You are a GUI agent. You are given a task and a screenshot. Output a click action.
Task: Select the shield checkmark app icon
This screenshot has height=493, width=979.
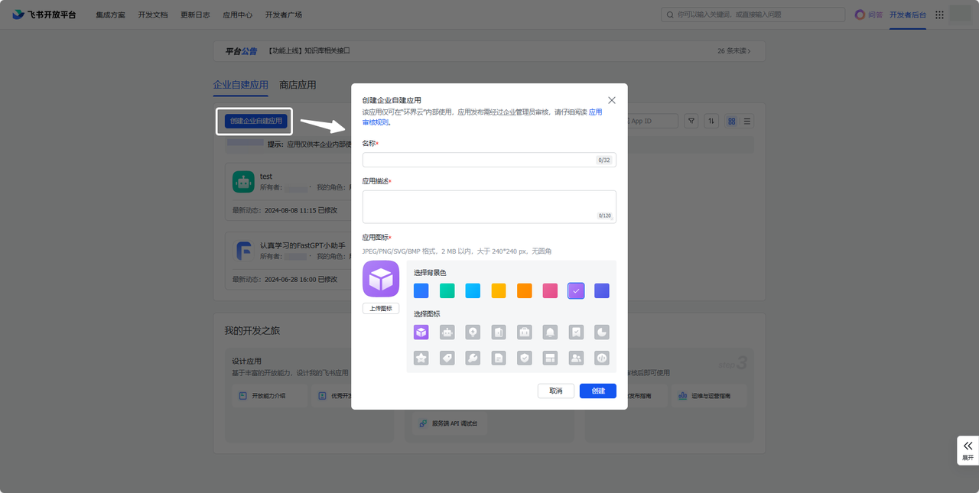point(524,358)
